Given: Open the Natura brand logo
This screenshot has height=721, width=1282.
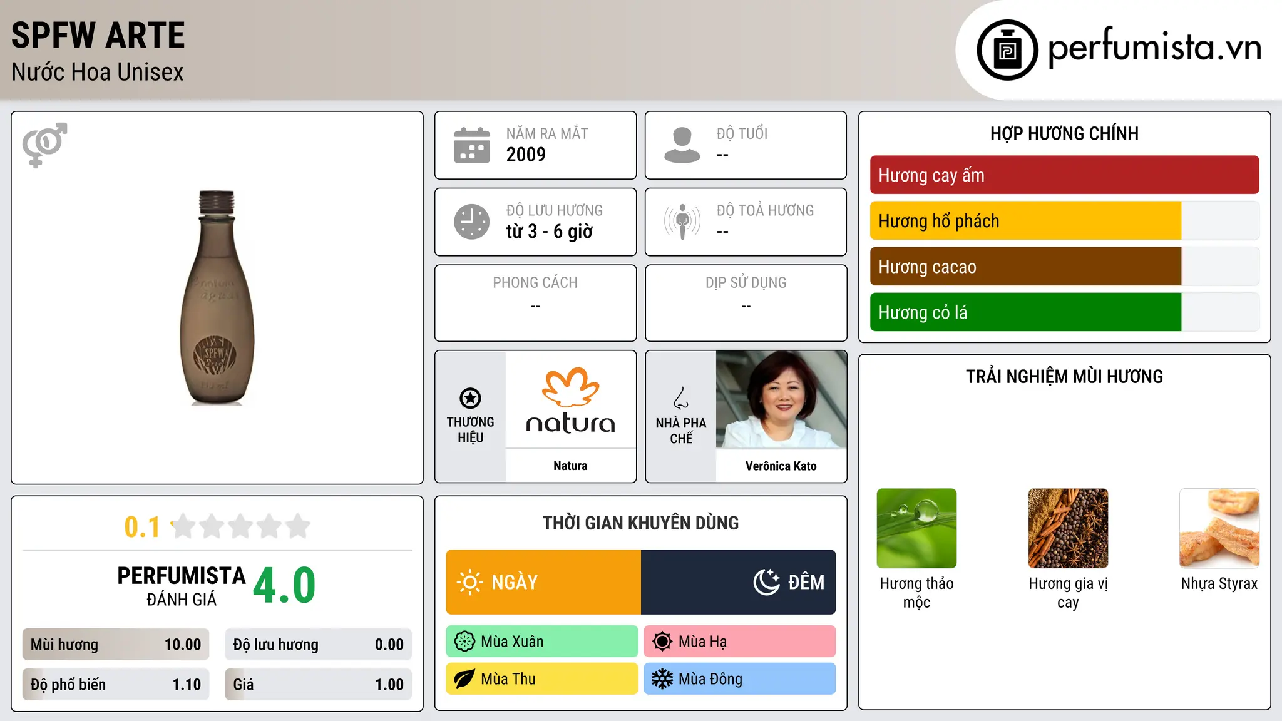Looking at the screenshot, I should click(x=570, y=400).
